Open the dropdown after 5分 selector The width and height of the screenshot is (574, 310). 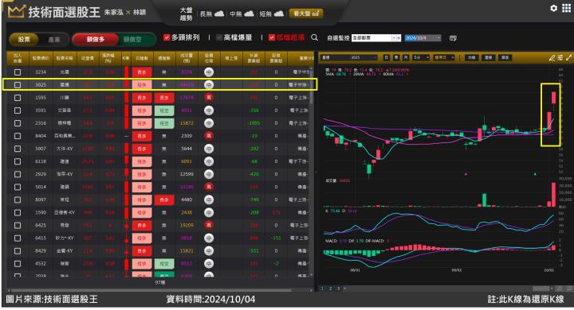pos(444,58)
